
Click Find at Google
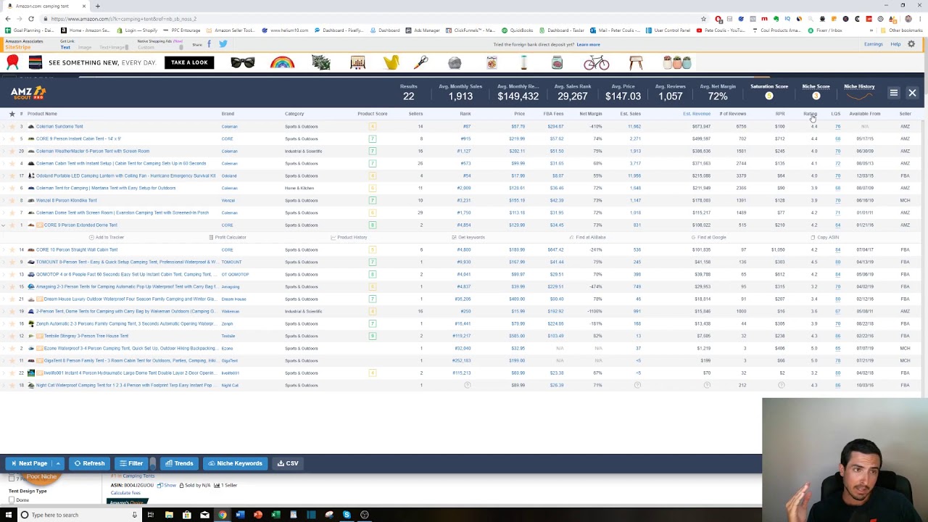[x=709, y=237]
